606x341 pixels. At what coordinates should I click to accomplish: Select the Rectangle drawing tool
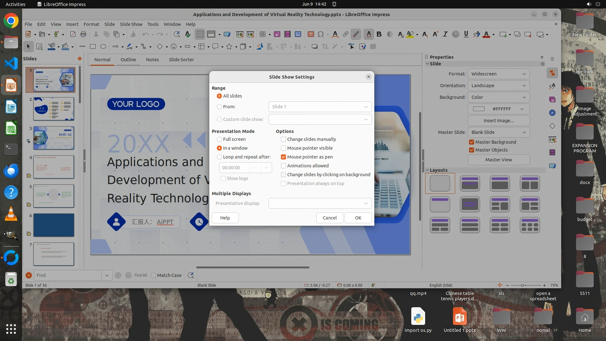coord(92,47)
